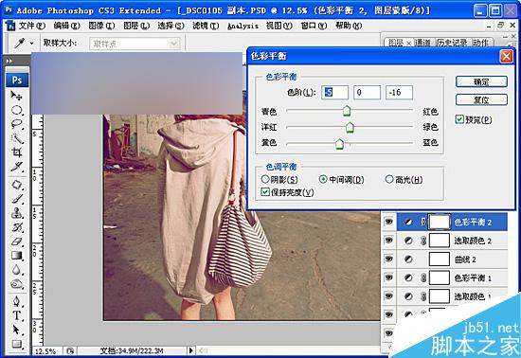Toggle the 保持亮度 checkbox

pos(265,192)
